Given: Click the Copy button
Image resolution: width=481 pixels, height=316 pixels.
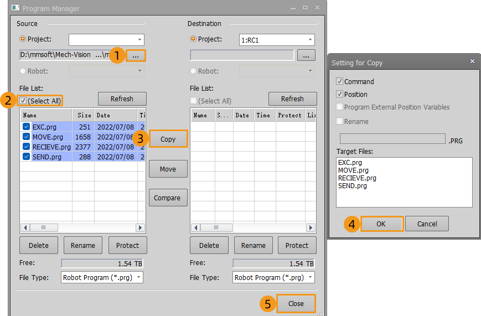Looking at the screenshot, I should coord(168,139).
